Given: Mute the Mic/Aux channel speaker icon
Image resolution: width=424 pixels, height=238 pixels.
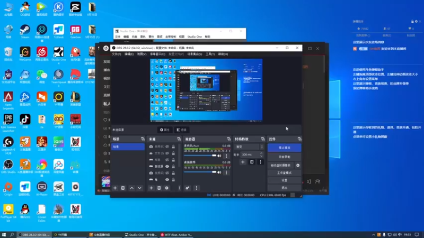Looking at the screenshot, I should (219, 155).
